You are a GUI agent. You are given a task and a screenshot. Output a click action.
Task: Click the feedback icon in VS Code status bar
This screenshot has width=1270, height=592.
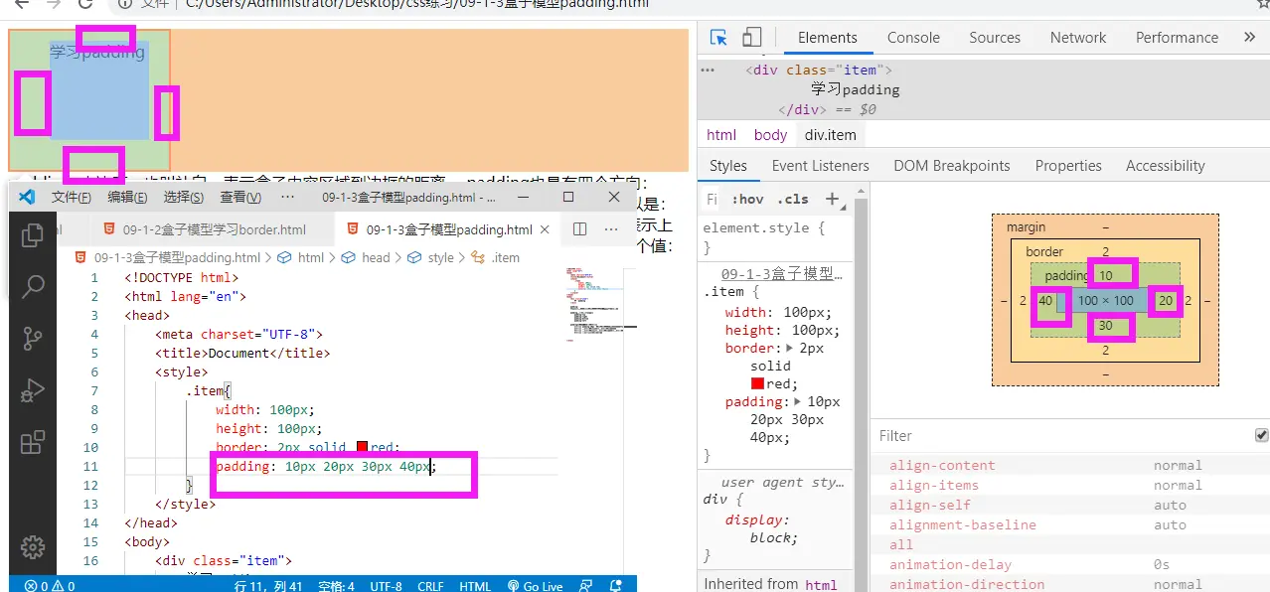click(x=586, y=585)
